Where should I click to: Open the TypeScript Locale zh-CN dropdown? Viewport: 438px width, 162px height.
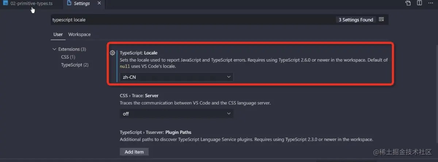[176, 77]
